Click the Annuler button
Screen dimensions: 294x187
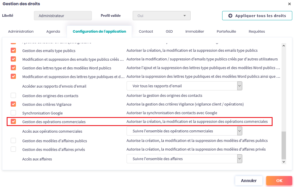coord(249,181)
